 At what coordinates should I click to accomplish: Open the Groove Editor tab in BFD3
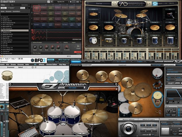coord(52,65)
